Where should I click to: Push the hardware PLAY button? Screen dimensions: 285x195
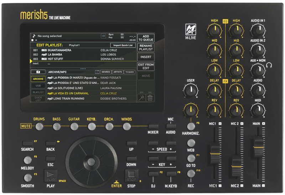[x=51, y=176]
